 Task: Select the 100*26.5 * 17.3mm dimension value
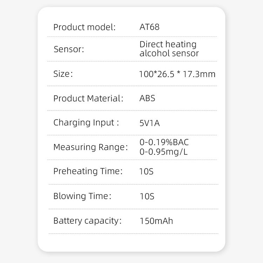point(177,74)
